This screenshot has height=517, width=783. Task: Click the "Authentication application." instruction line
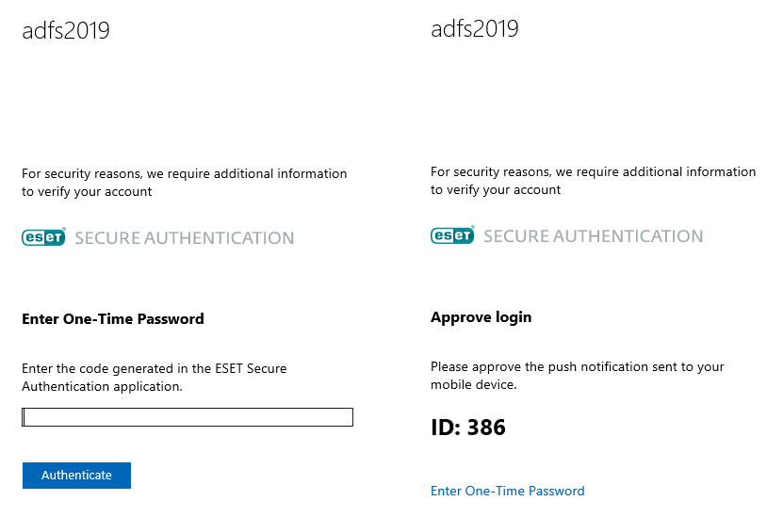pos(102,385)
